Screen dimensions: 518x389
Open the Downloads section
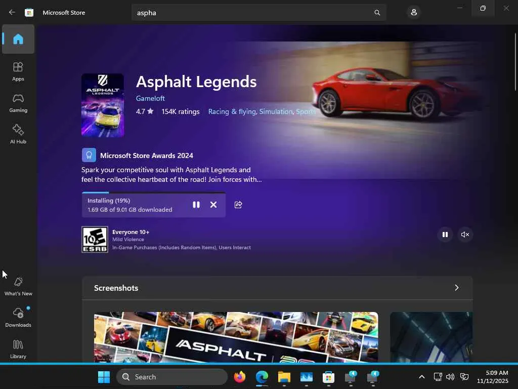18,318
